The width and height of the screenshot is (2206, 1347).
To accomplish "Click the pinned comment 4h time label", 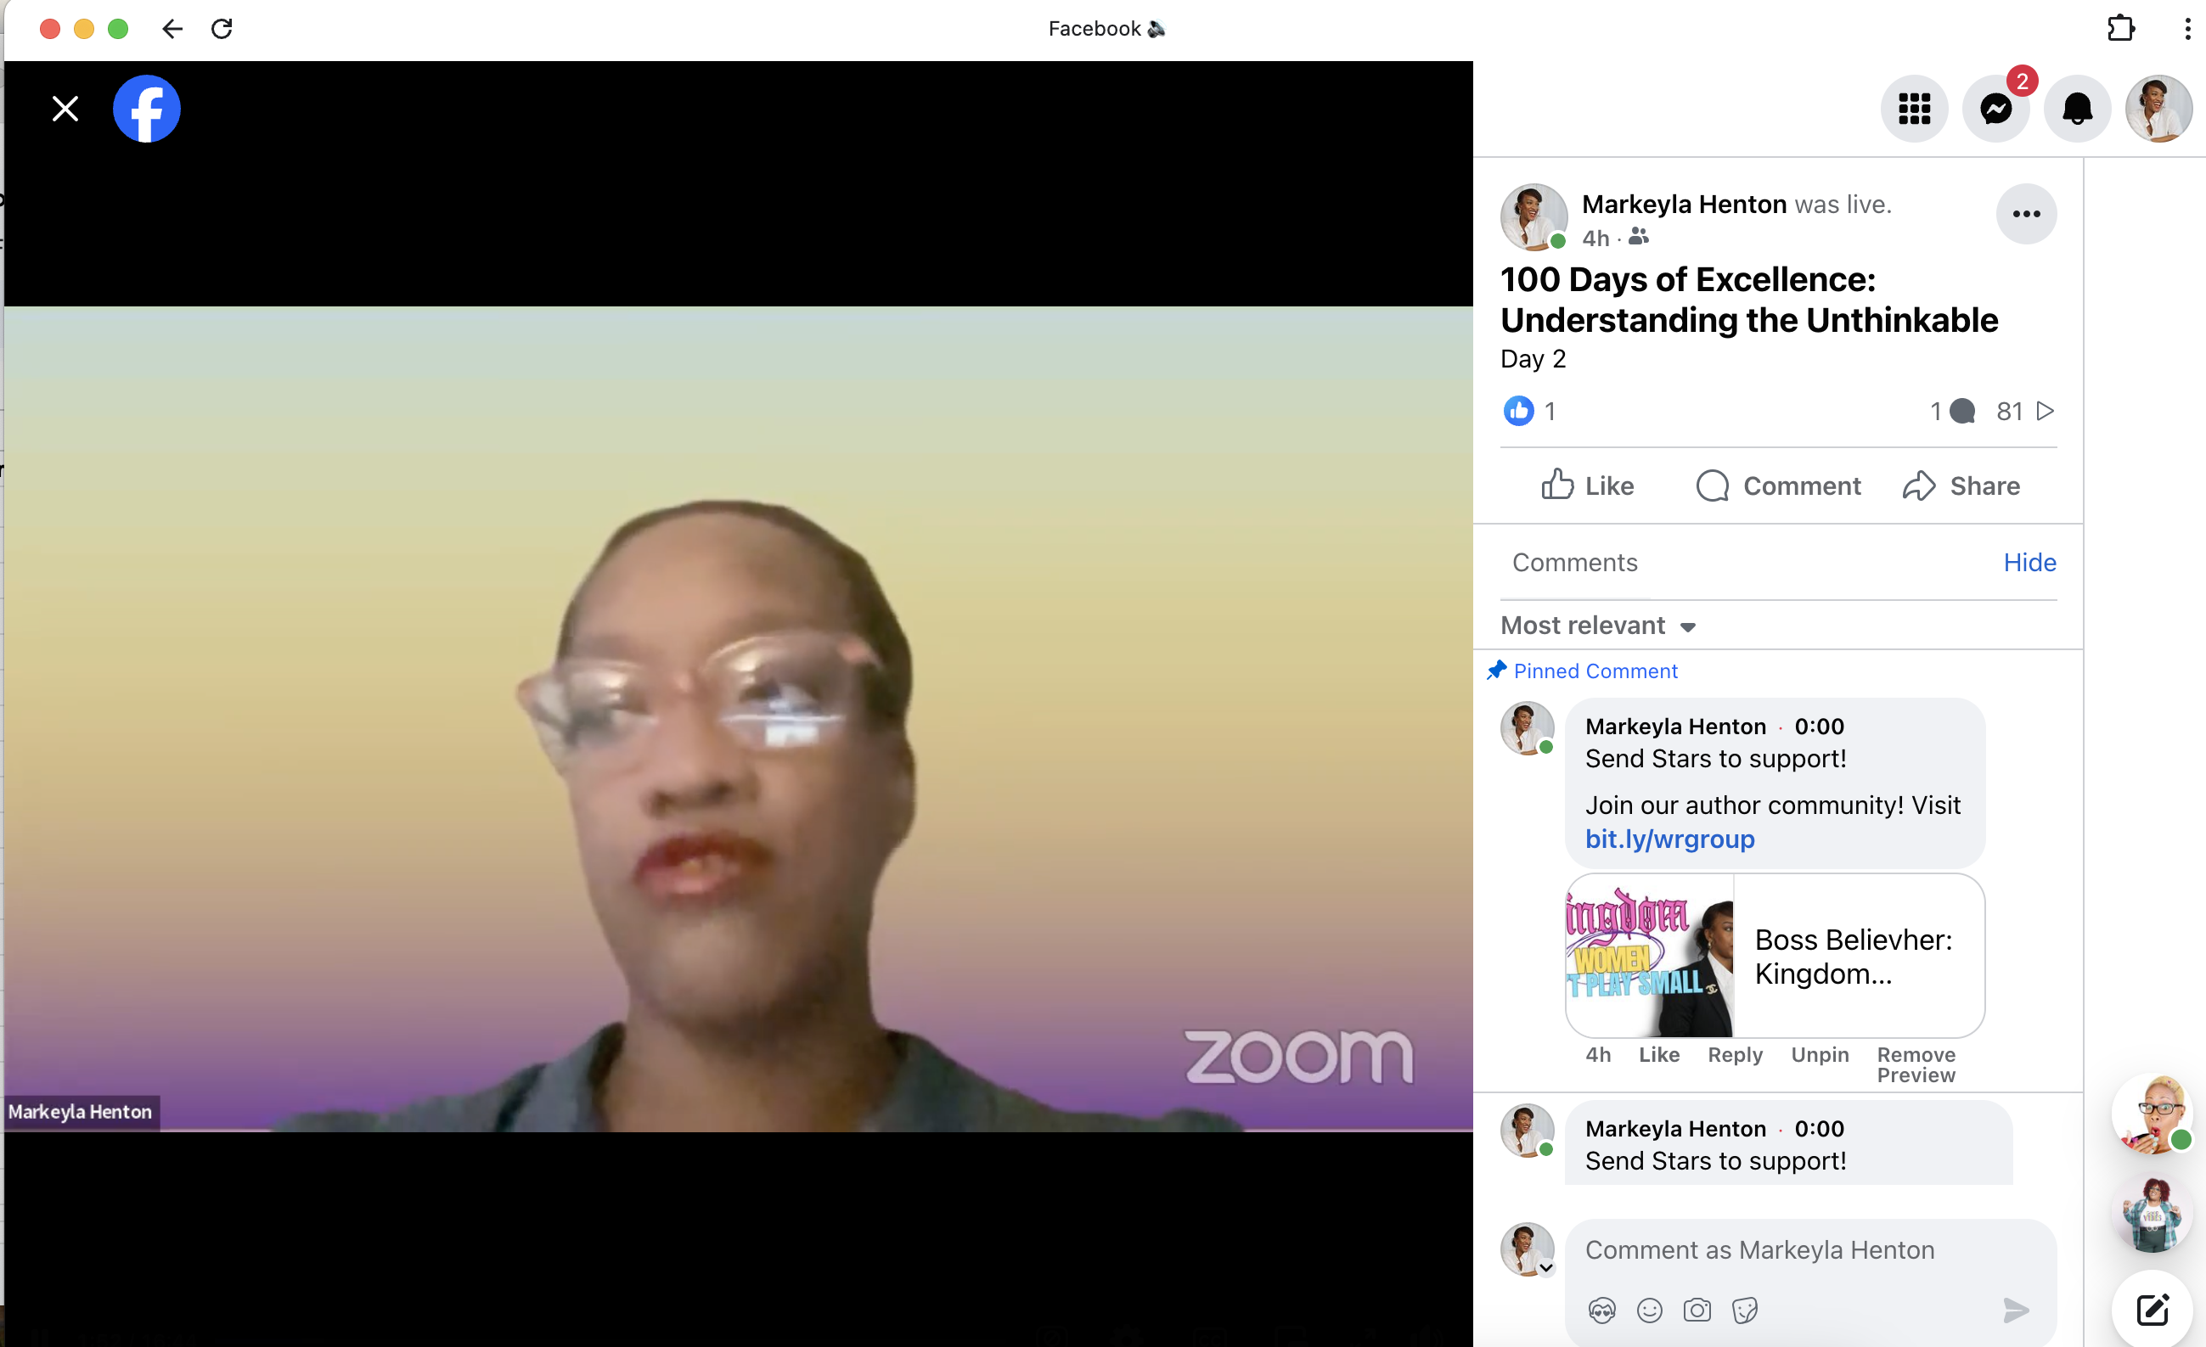I will 1598,1054.
